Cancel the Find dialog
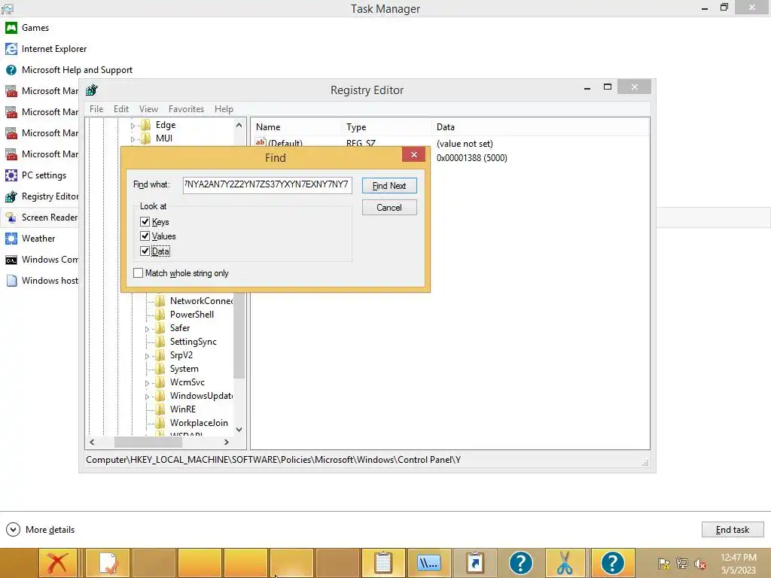Screen dimensions: 771x578 [x=389, y=208]
